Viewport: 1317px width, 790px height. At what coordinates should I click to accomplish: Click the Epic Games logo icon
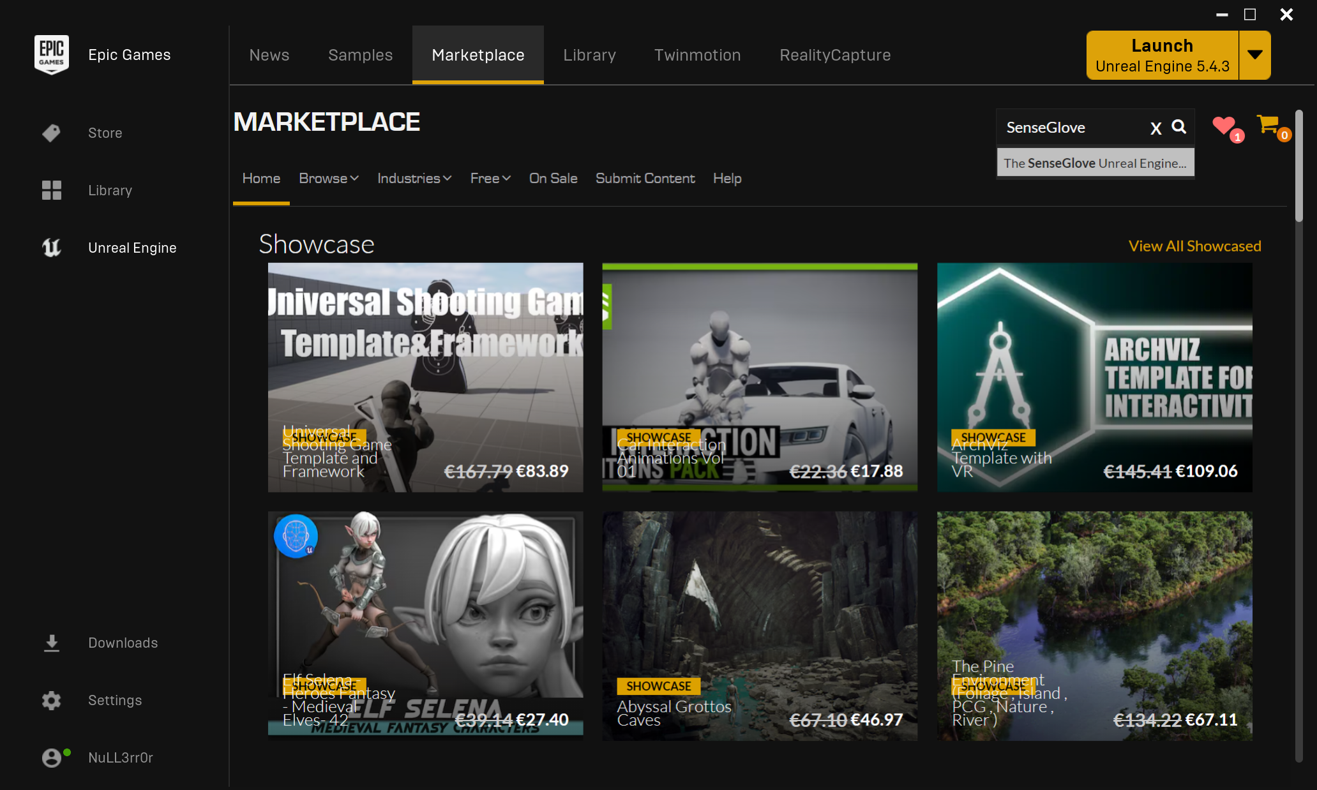51,54
